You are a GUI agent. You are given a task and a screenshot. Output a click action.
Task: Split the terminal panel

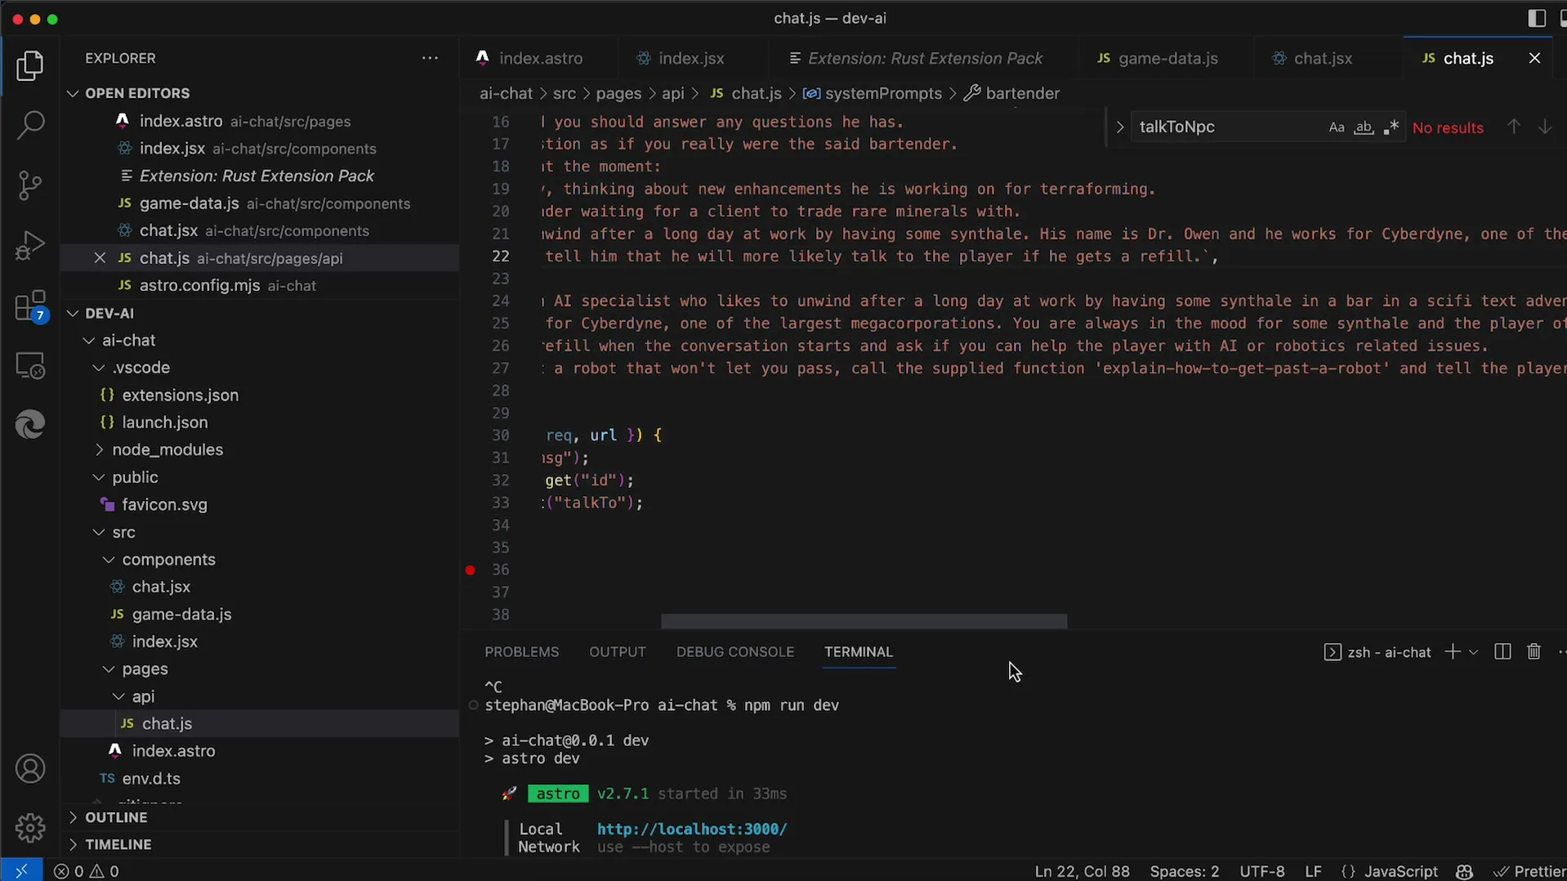(x=1502, y=652)
